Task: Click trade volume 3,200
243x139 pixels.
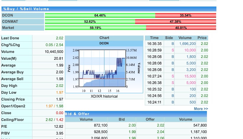Action: coord(191,70)
